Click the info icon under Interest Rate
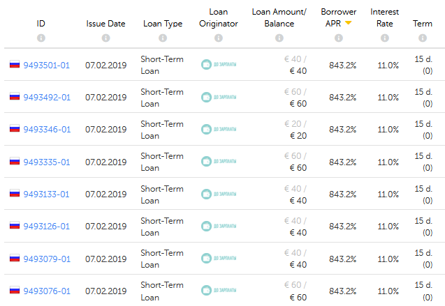The width and height of the screenshot is (445, 306). pos(384,38)
